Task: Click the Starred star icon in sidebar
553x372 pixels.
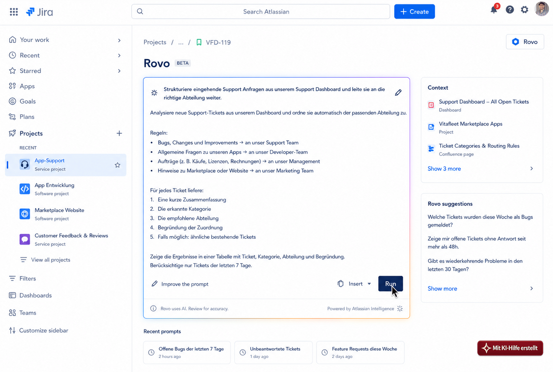Action: [x=13, y=71]
